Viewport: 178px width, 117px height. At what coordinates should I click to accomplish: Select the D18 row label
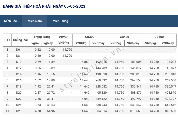19,86
